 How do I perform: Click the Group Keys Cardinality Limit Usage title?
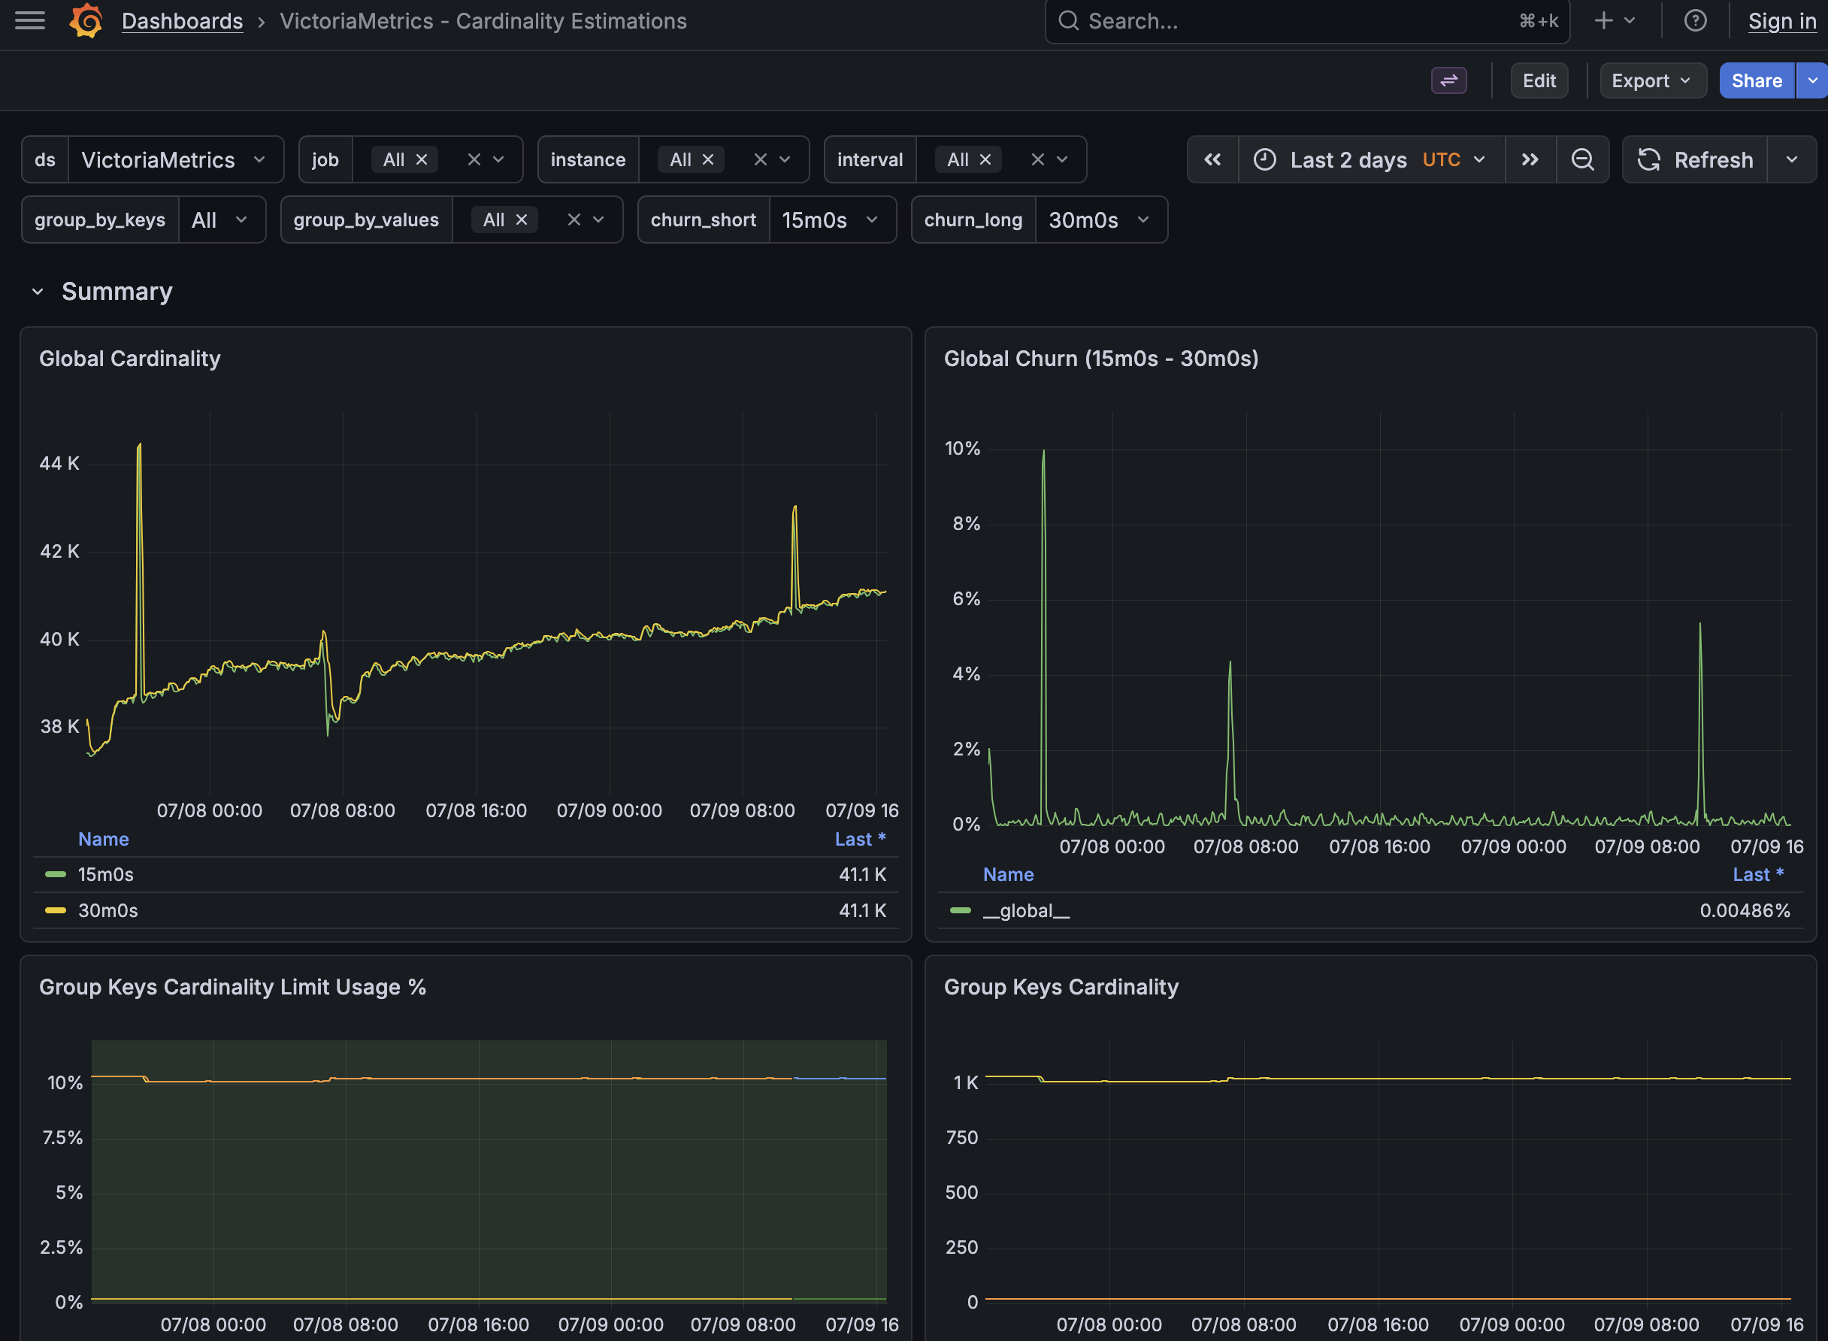coord(232,987)
